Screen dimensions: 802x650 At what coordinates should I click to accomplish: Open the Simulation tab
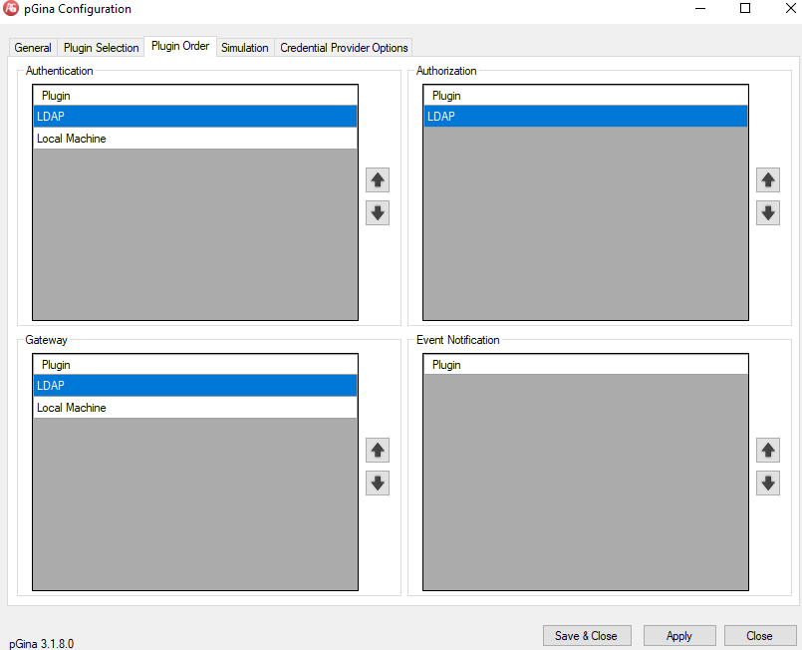(x=244, y=48)
